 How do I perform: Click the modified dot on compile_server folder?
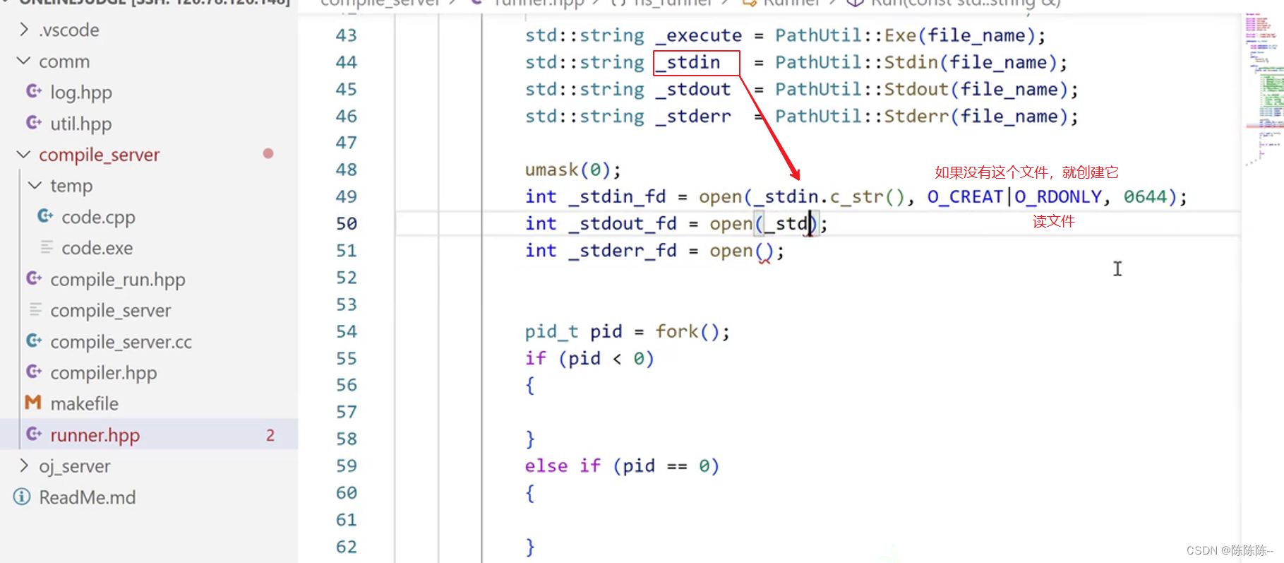pyautogui.click(x=268, y=153)
